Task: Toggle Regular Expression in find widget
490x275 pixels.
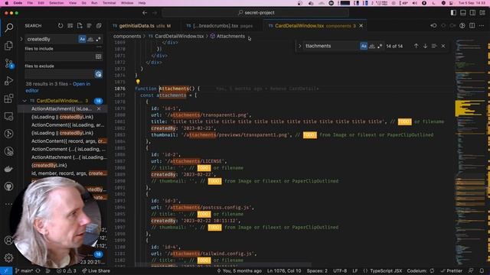Action: click(x=380, y=46)
